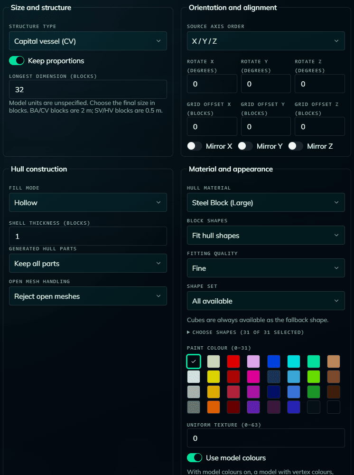Click the Longest Dimension input field
This screenshot has height=475, width=354.
click(x=88, y=89)
